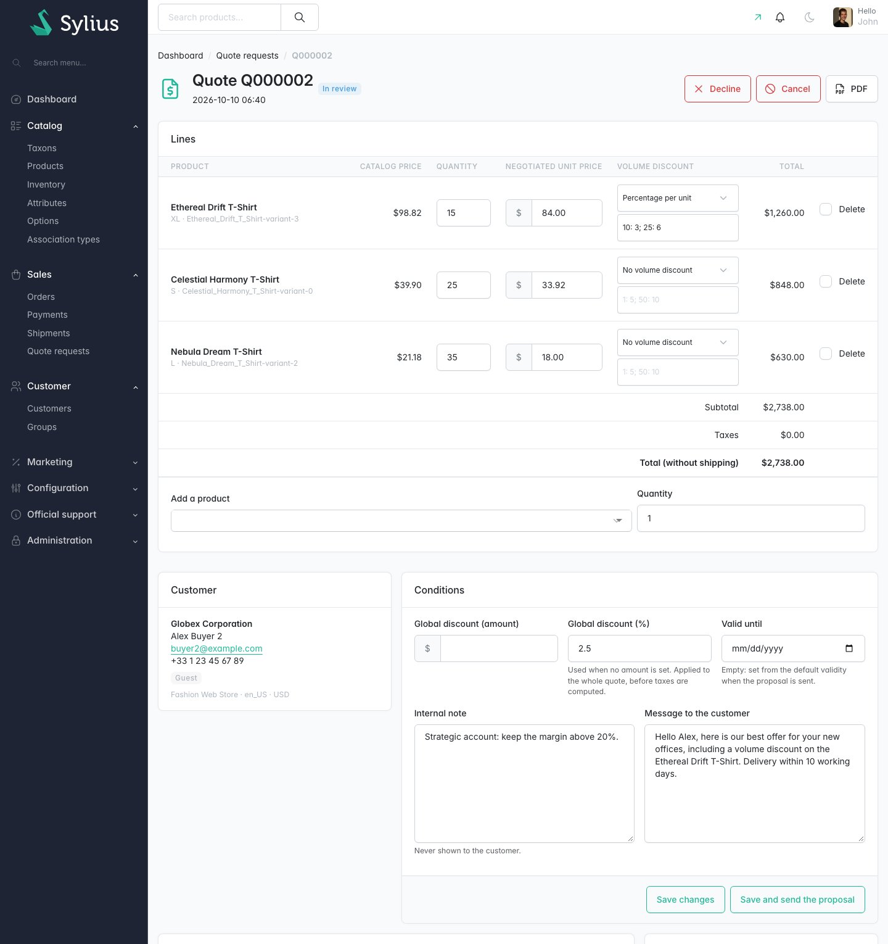Open Quote requests in sidebar
The width and height of the screenshot is (888, 944).
point(58,351)
